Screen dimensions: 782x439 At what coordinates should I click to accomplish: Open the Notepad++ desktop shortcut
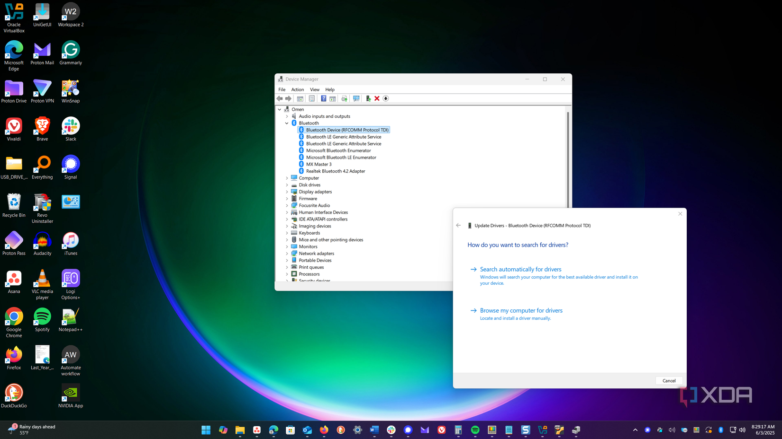[71, 320]
